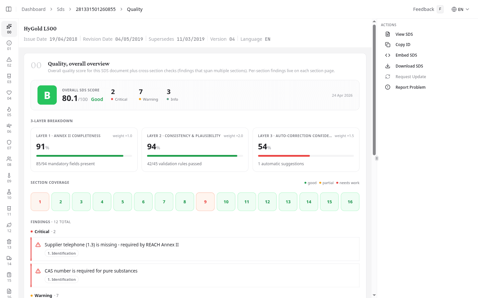Open breadcrumb 281331501260855

(x=96, y=9)
